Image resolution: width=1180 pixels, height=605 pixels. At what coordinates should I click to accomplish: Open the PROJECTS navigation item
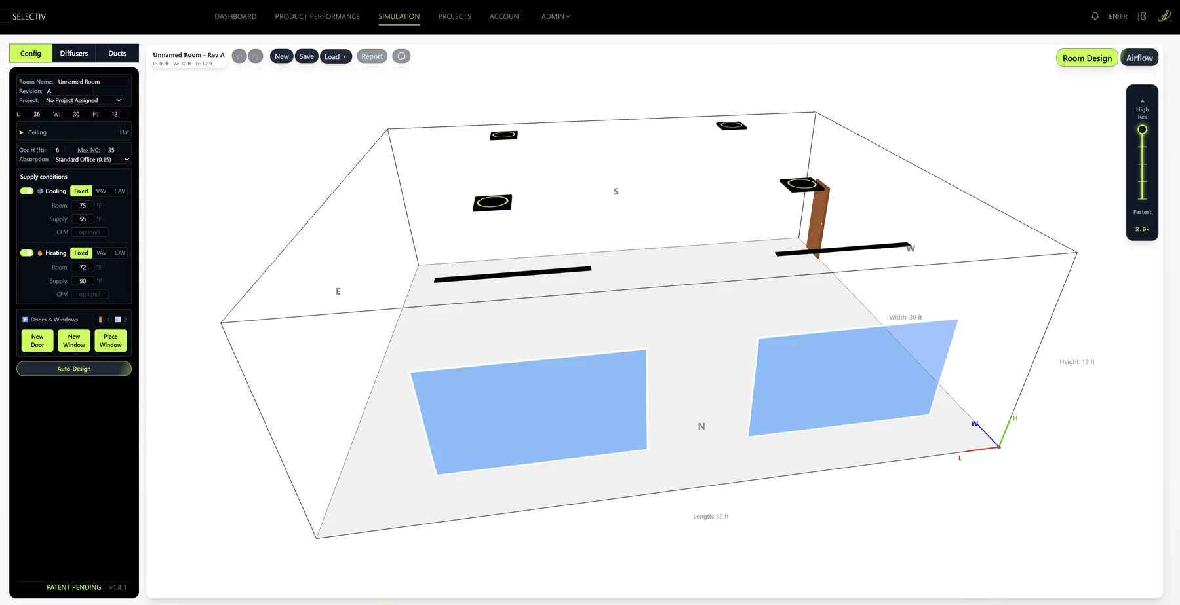tap(454, 16)
